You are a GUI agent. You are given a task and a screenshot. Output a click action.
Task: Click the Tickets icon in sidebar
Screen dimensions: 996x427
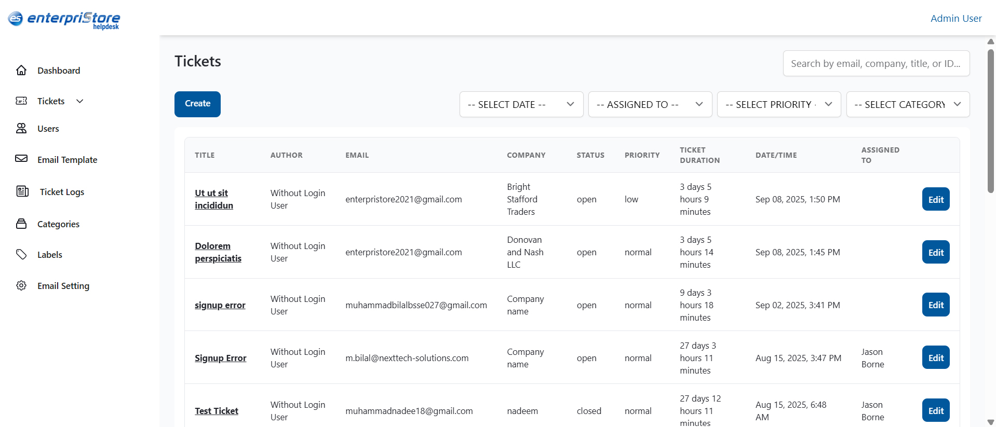click(21, 101)
